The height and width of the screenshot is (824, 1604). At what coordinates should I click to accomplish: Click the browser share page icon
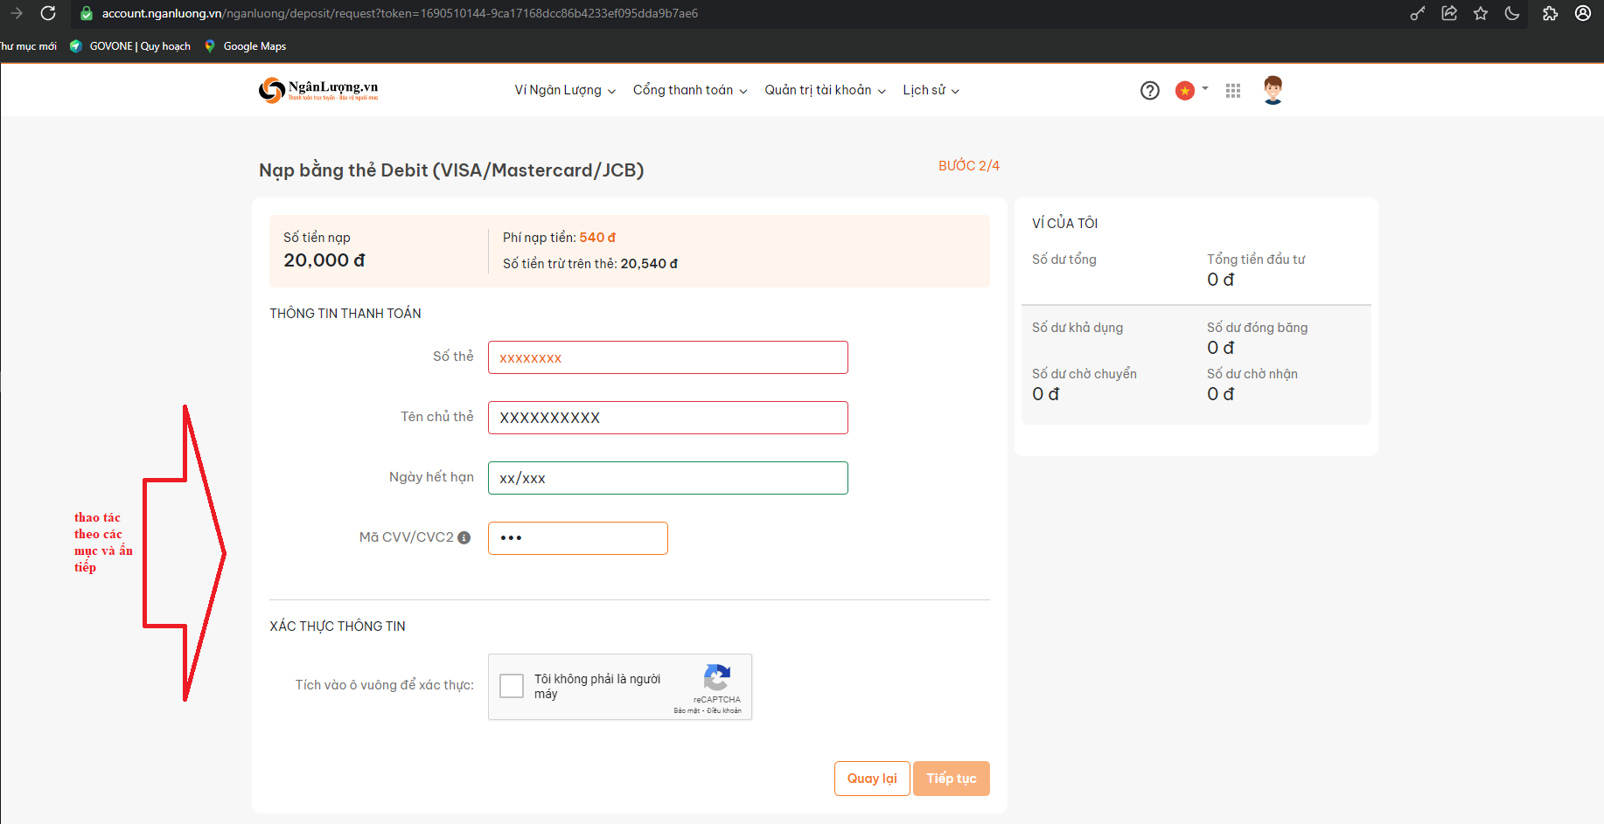(x=1449, y=13)
